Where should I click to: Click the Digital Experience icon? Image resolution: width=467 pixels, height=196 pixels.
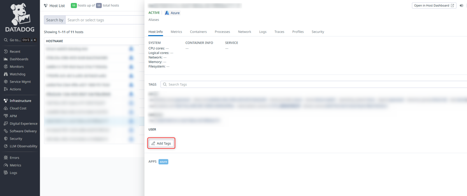coord(5,123)
